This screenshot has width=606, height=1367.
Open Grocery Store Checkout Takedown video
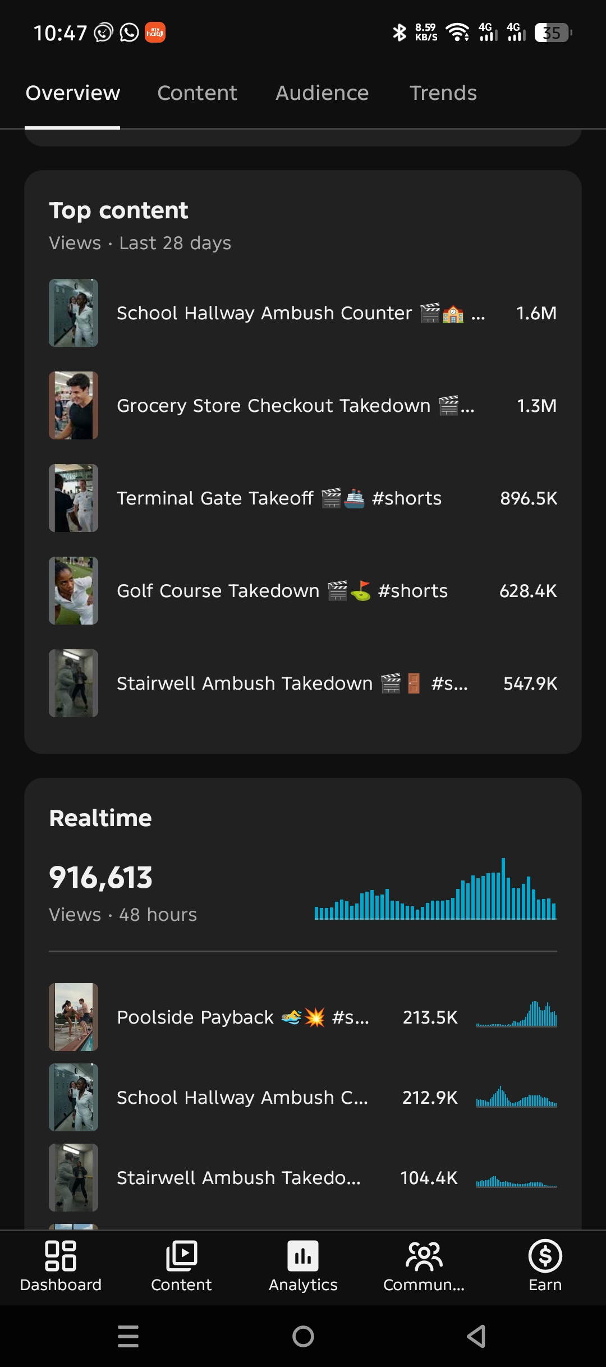[303, 405]
